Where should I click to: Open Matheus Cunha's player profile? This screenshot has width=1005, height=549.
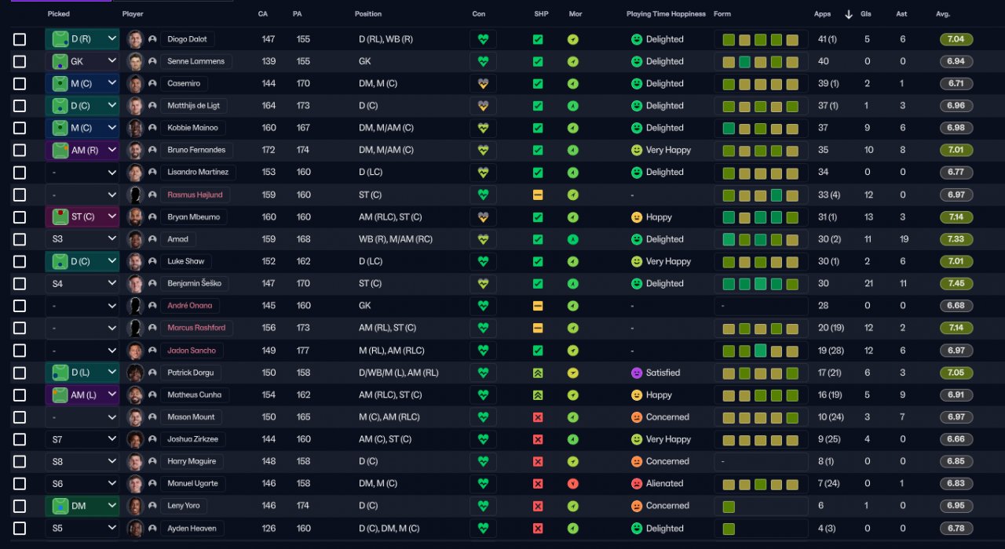194,395
